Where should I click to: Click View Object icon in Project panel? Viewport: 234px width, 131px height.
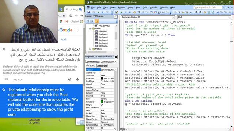(92, 21)
